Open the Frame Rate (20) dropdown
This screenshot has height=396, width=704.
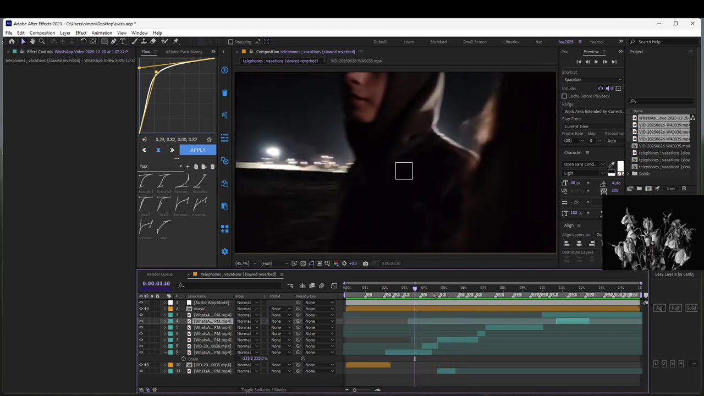(574, 141)
